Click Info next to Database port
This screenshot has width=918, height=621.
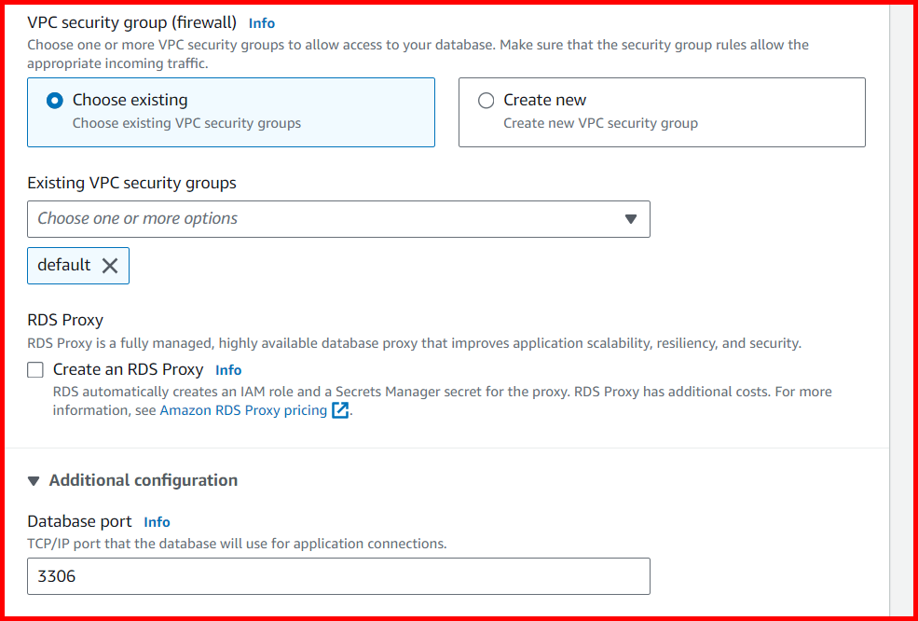pyautogui.click(x=158, y=522)
